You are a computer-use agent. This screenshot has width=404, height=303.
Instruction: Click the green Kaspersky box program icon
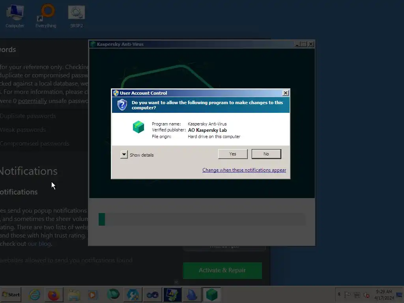pyautogui.click(x=138, y=127)
